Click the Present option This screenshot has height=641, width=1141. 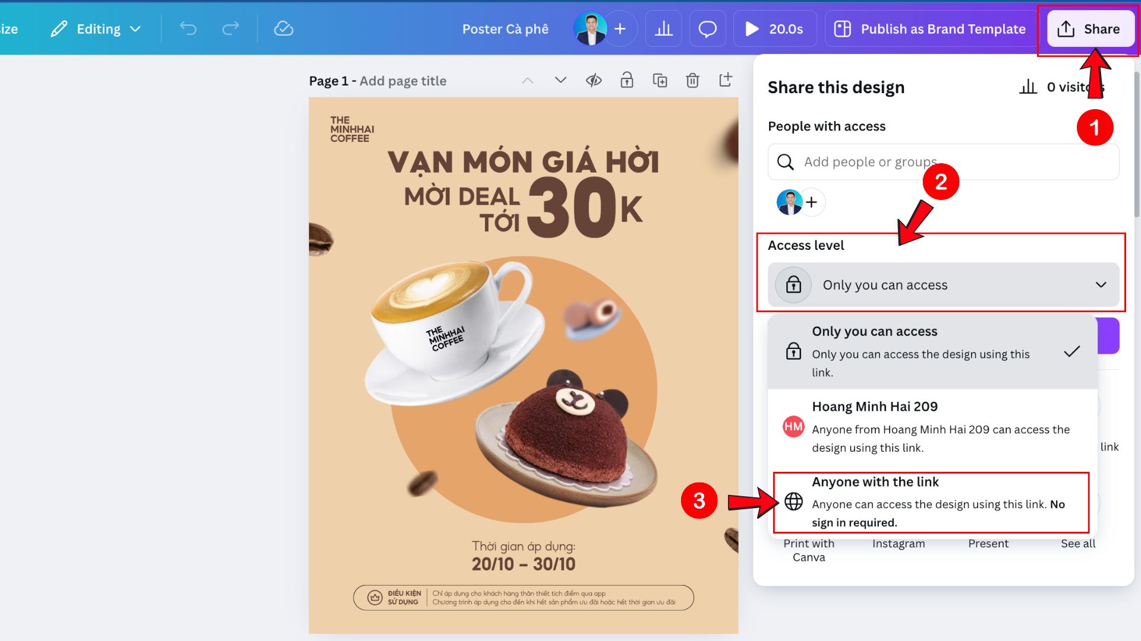pyautogui.click(x=988, y=544)
